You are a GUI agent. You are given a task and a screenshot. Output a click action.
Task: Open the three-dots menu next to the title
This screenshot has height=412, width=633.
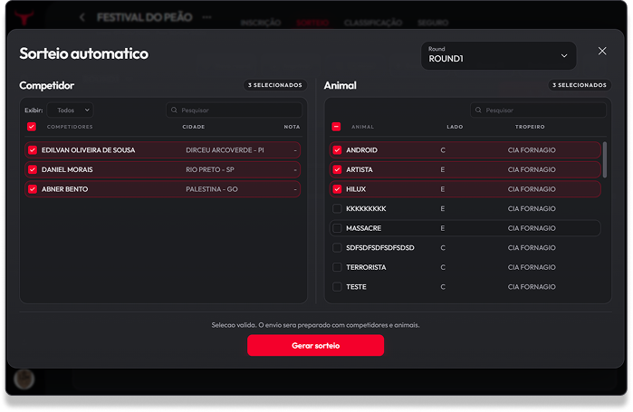tap(206, 17)
